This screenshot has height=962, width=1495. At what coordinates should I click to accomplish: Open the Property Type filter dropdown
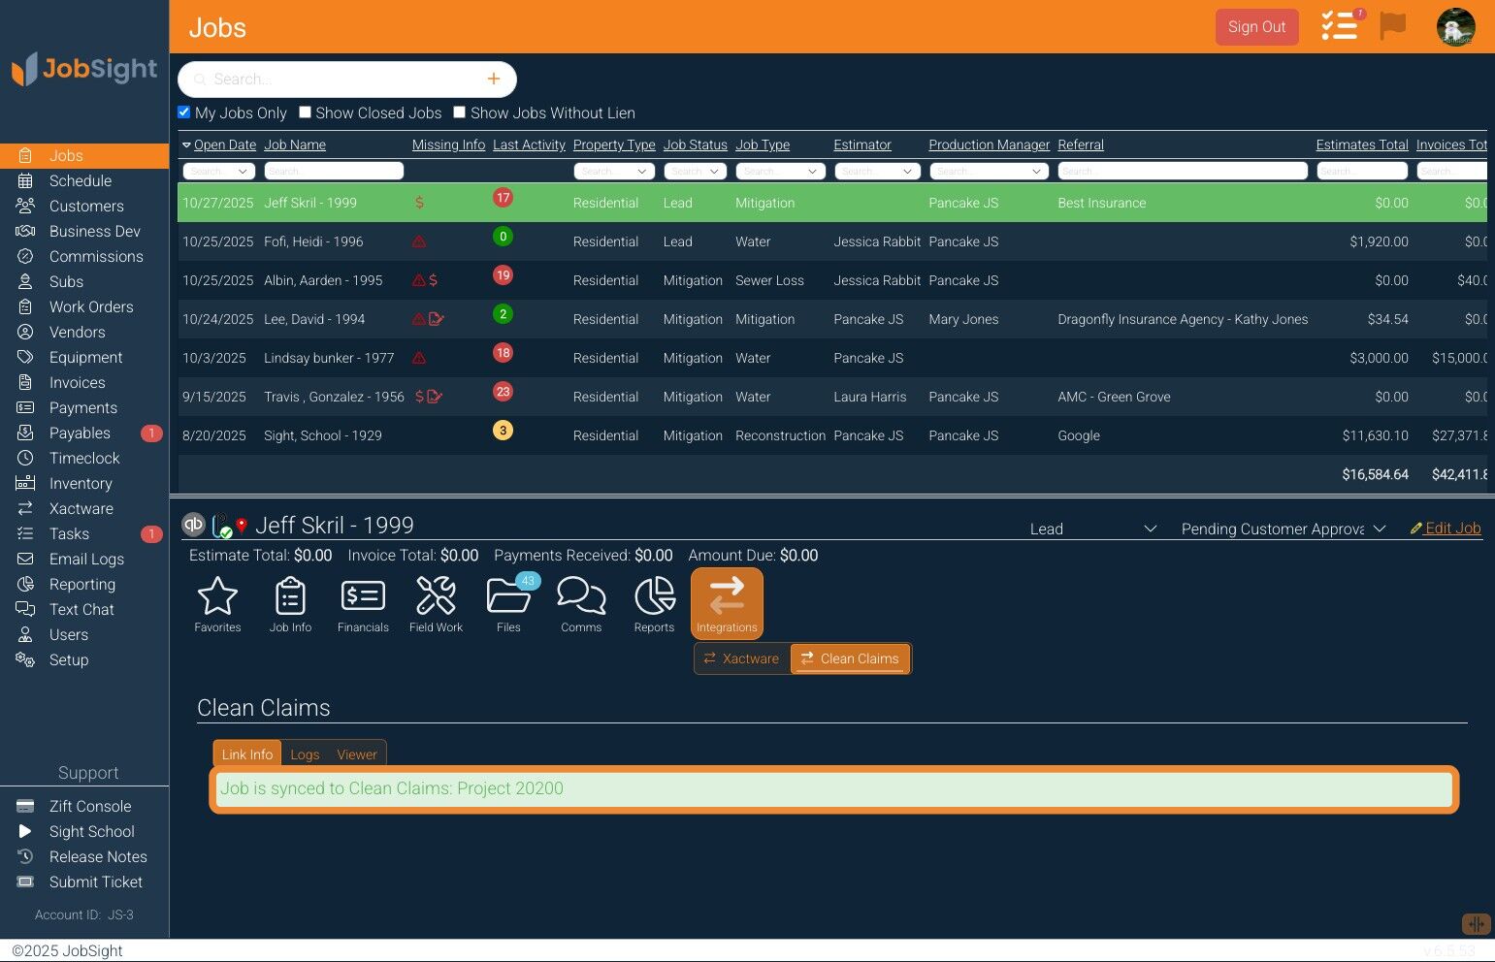(614, 171)
